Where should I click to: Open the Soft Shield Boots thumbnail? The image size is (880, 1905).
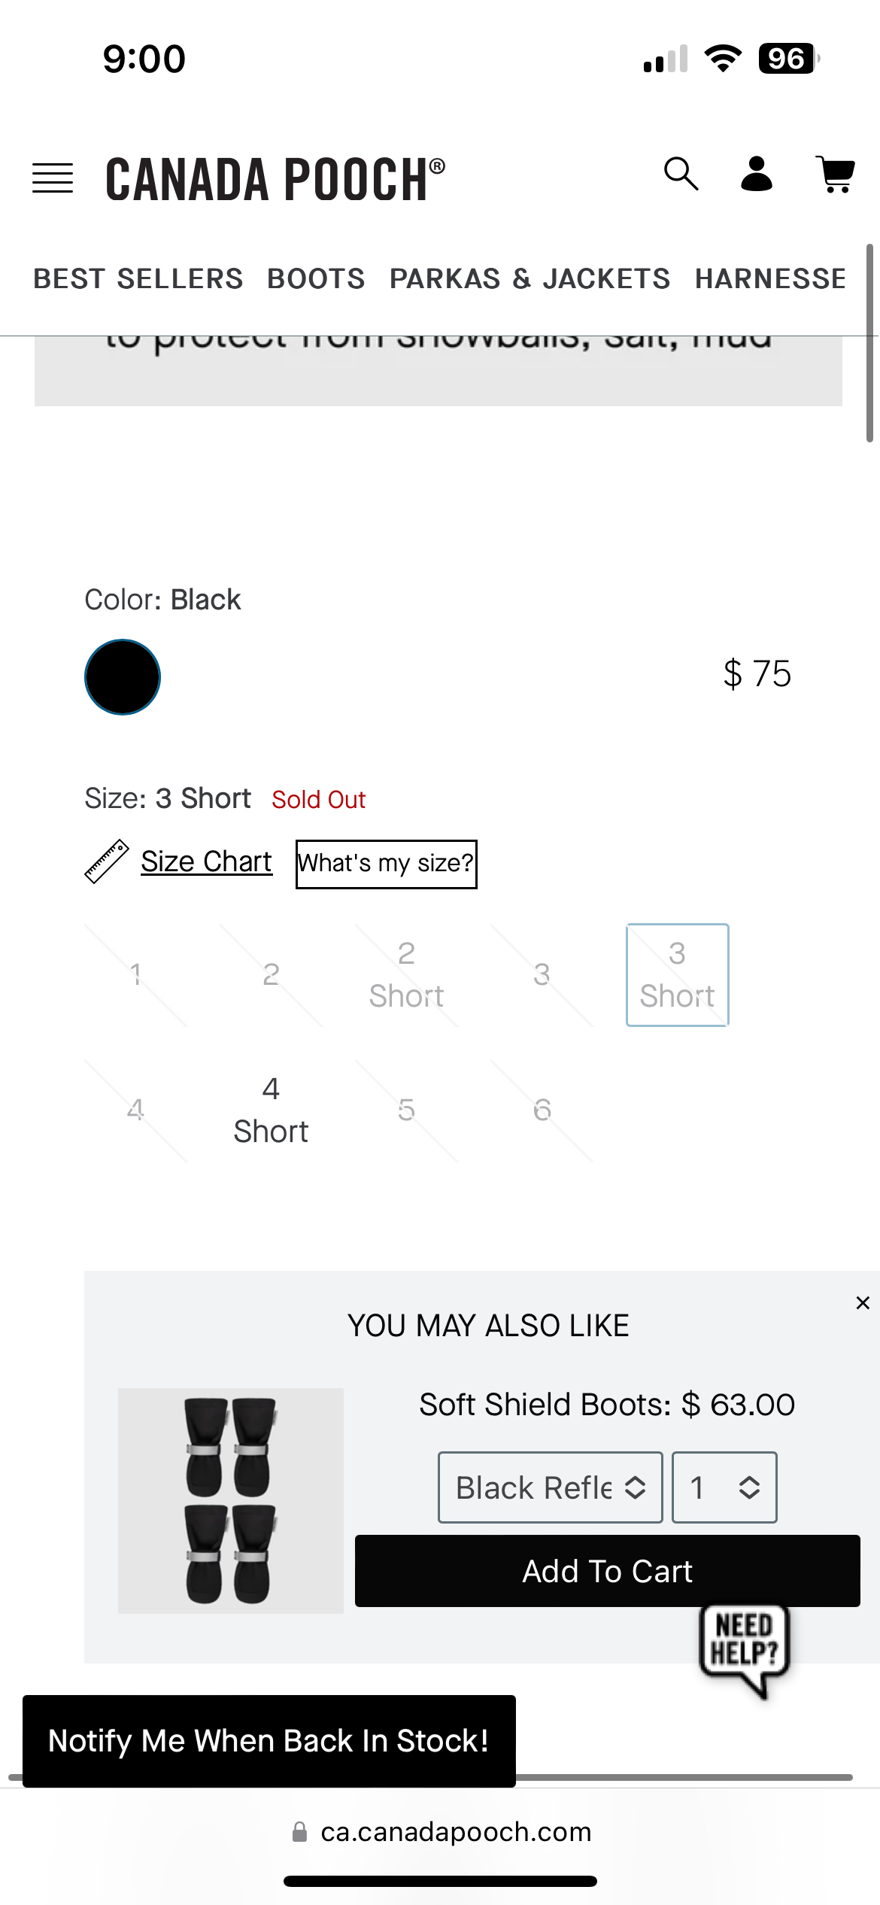coord(231,1500)
